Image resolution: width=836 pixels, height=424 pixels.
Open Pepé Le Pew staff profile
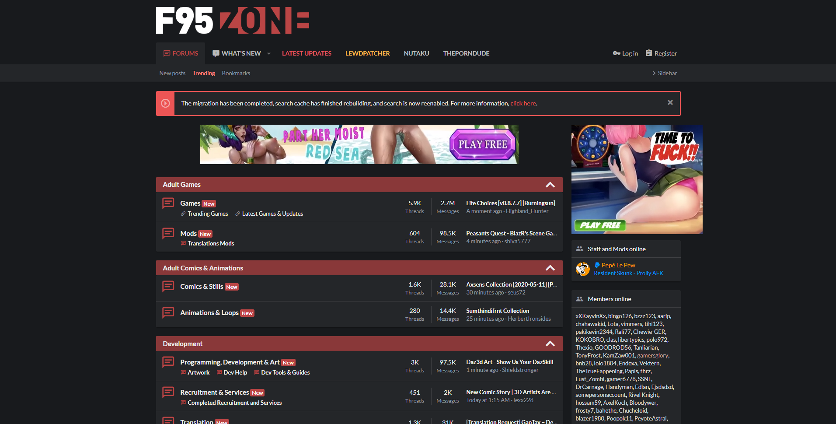coord(618,265)
